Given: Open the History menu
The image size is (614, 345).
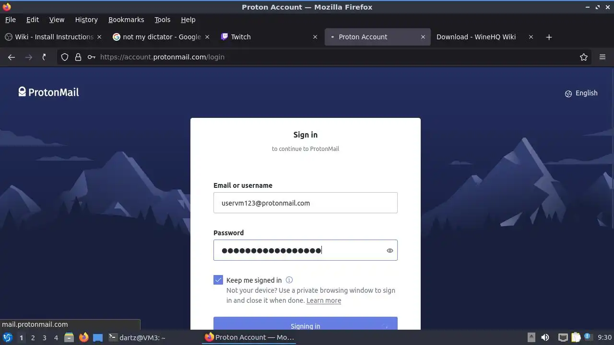Looking at the screenshot, I should coord(86,20).
